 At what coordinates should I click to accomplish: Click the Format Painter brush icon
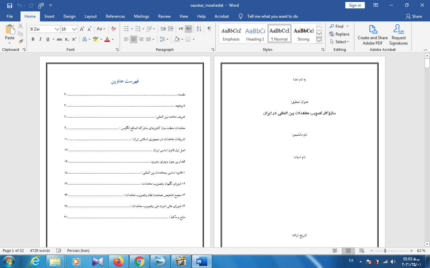[20, 42]
